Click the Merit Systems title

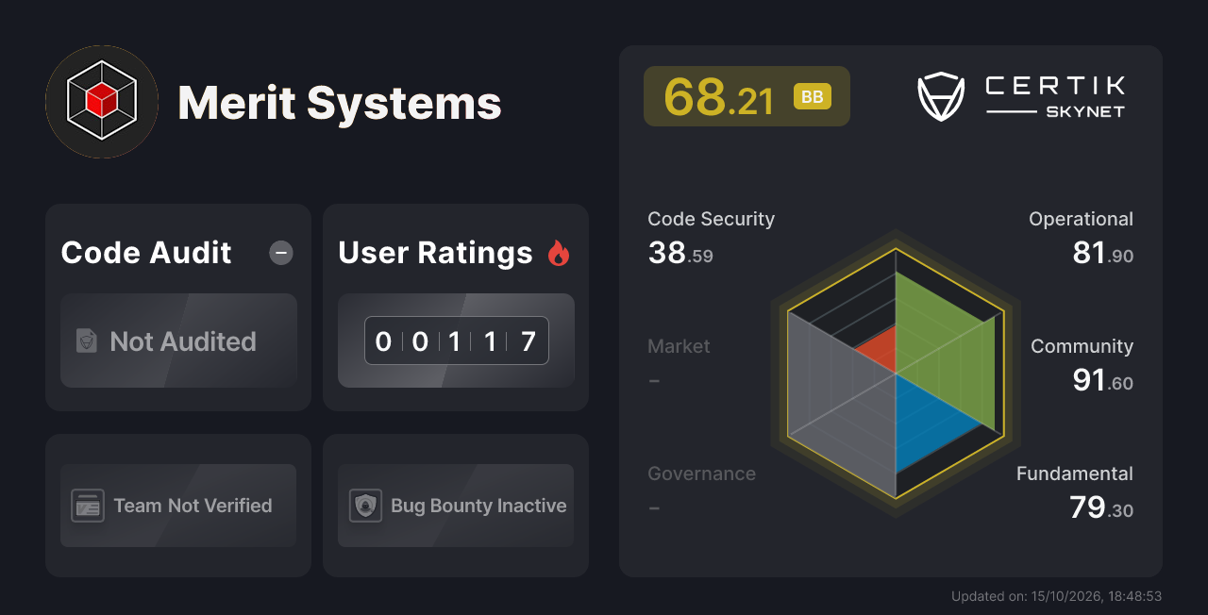coord(340,103)
